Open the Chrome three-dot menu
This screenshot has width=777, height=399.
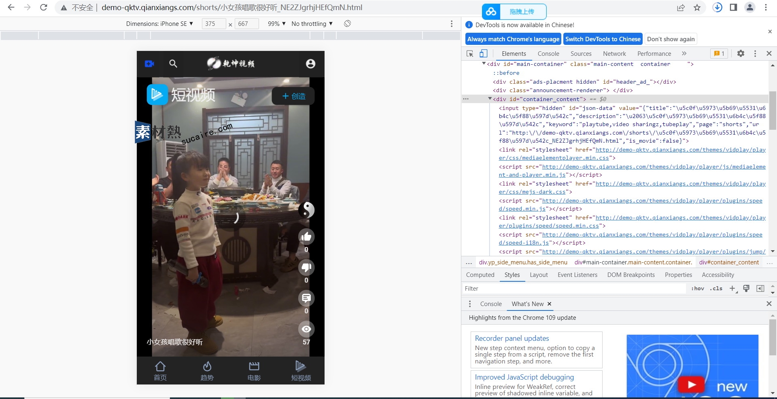[x=766, y=7]
